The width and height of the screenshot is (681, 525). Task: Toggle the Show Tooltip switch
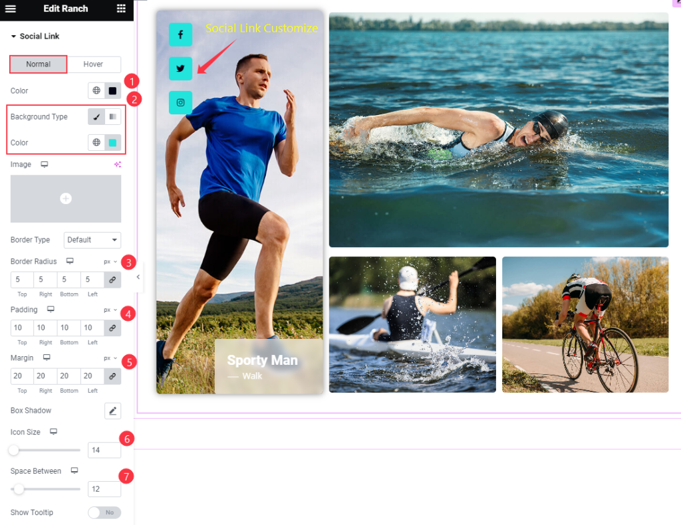click(104, 512)
